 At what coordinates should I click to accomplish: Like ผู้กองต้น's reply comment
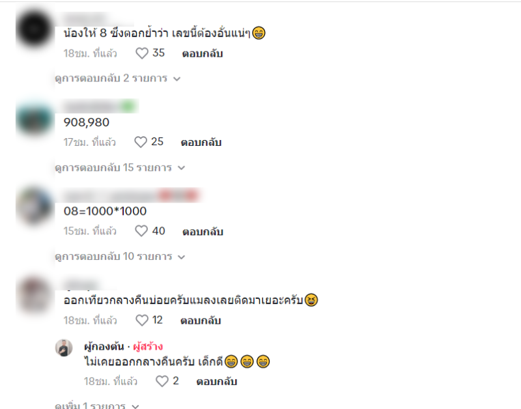tap(162, 381)
